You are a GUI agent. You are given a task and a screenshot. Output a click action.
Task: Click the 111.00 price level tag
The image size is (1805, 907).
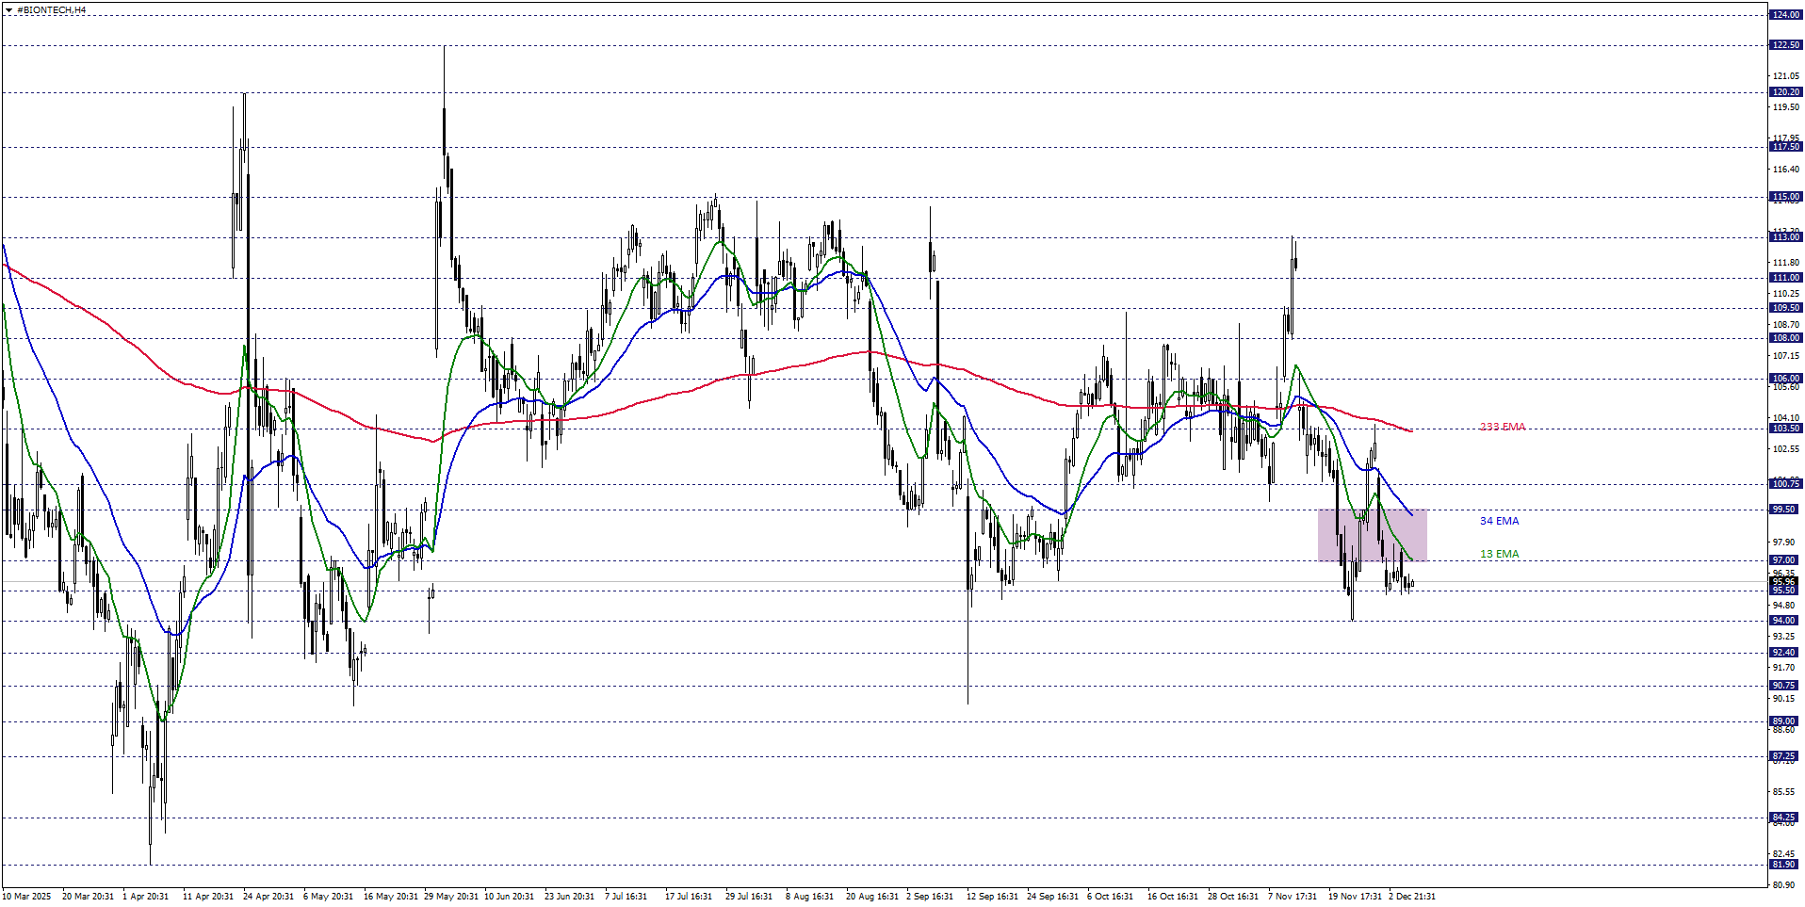coord(1785,278)
